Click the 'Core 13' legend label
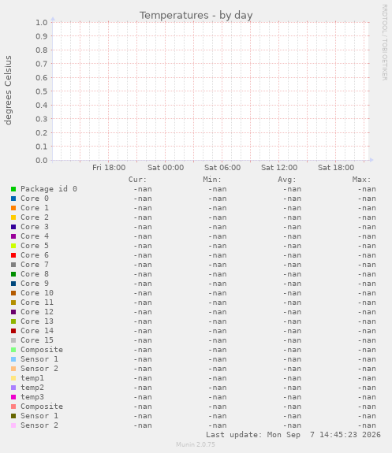Viewport: 392px width, 453px height. [37, 321]
